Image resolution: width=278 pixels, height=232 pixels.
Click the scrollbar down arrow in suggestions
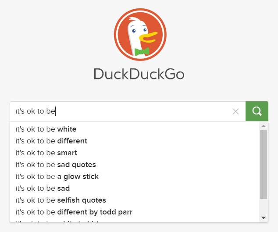(x=264, y=218)
